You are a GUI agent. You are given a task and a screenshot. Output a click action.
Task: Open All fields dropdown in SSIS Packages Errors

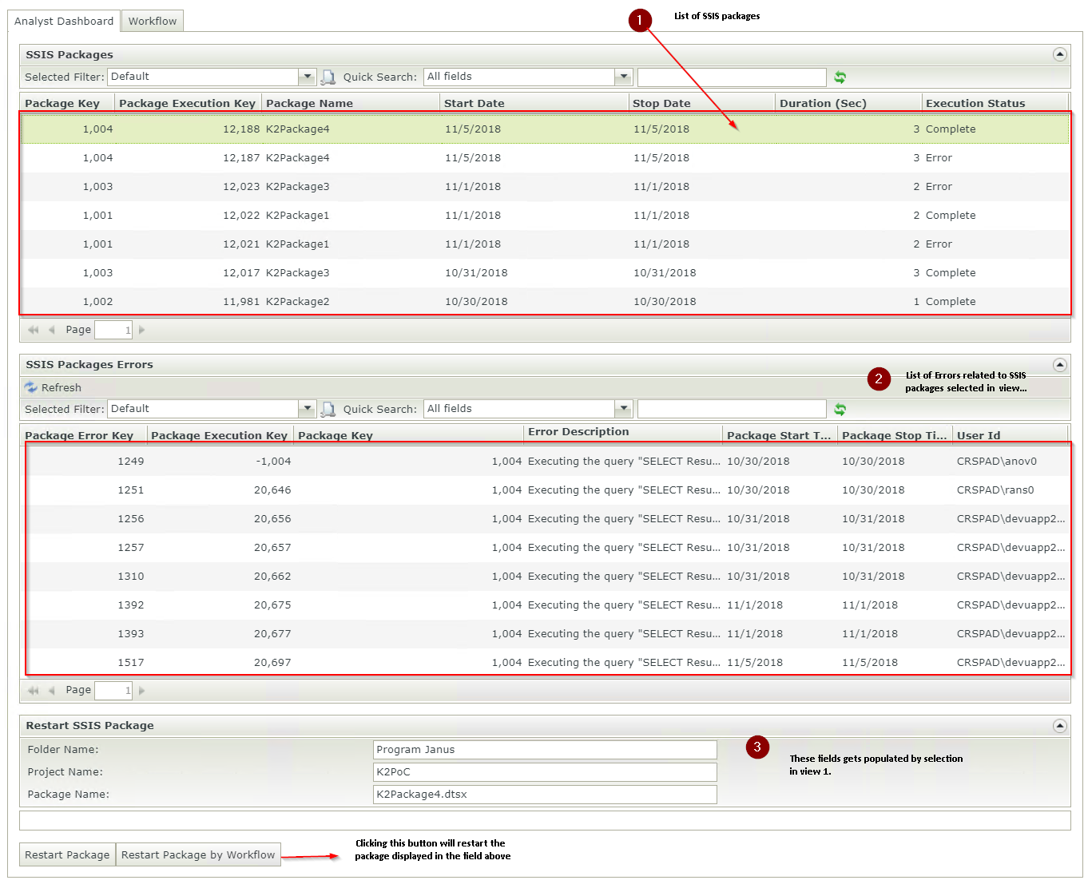pos(624,409)
